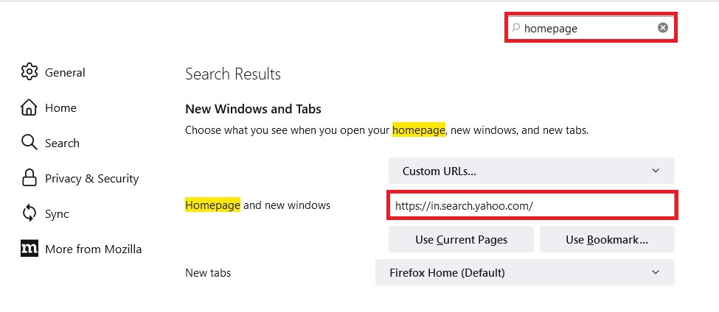Screen dimensions: 719x312
Task: Click the Search magnifier sidebar icon
Action: 29,143
